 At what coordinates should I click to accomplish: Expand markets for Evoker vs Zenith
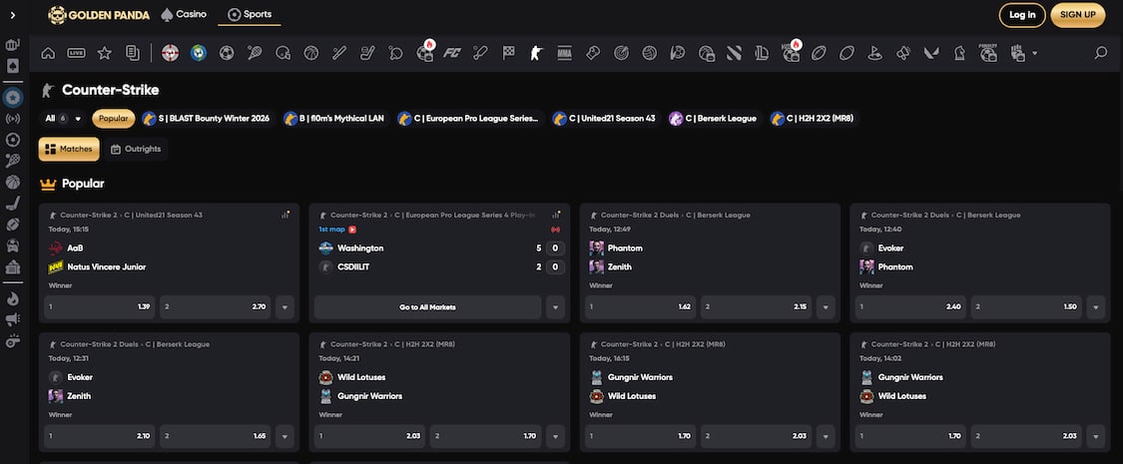click(284, 436)
